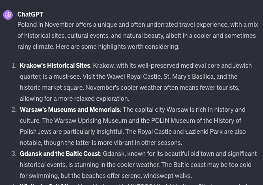
Task: Click the "Gdansk and the Baltic Coast" heading
Action: (60, 154)
